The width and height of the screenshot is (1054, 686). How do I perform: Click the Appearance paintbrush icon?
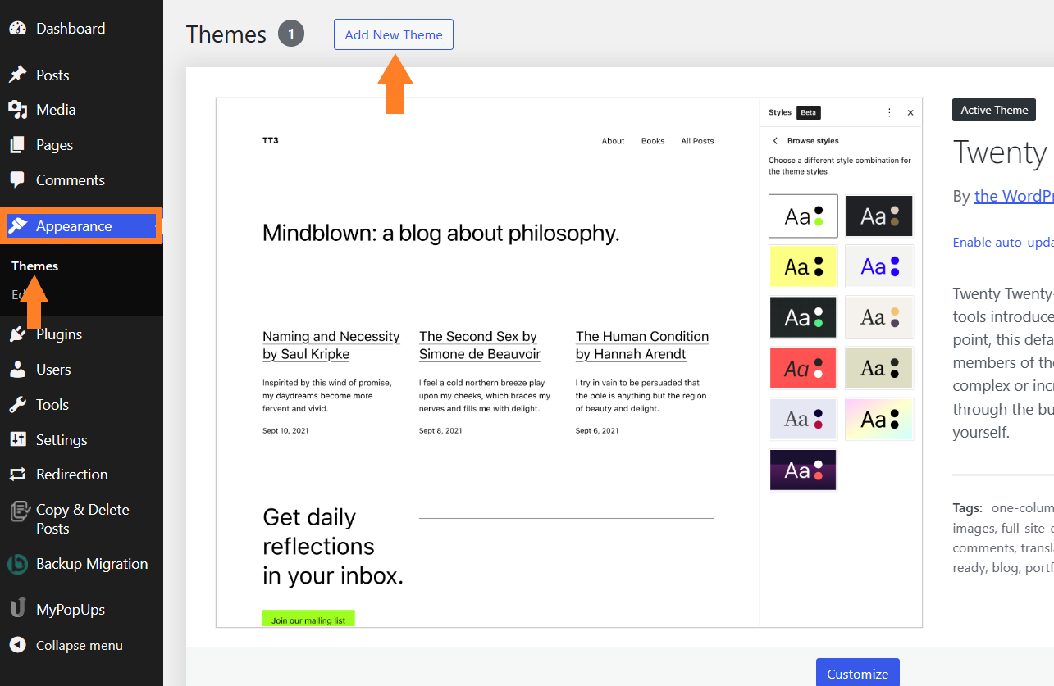tap(17, 226)
